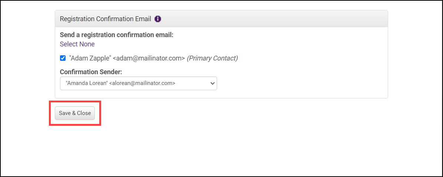Click the word "Close" on the Save button
This screenshot has width=443, height=177.
point(84,113)
